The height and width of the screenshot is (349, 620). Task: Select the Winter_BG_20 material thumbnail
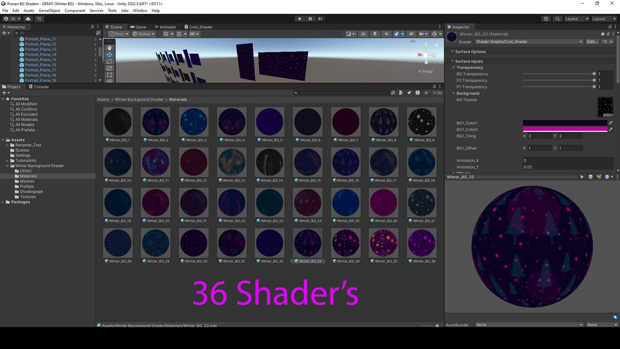coord(156,202)
